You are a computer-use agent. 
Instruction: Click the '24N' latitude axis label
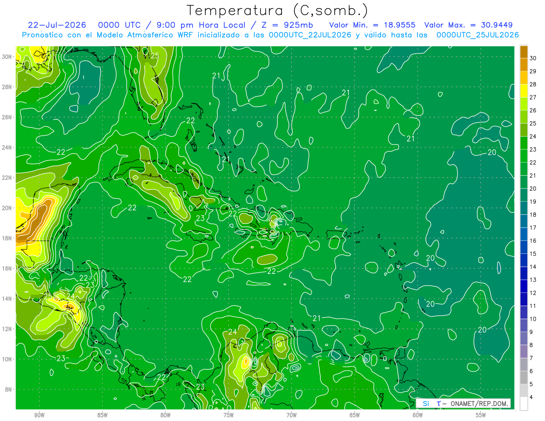coord(7,148)
